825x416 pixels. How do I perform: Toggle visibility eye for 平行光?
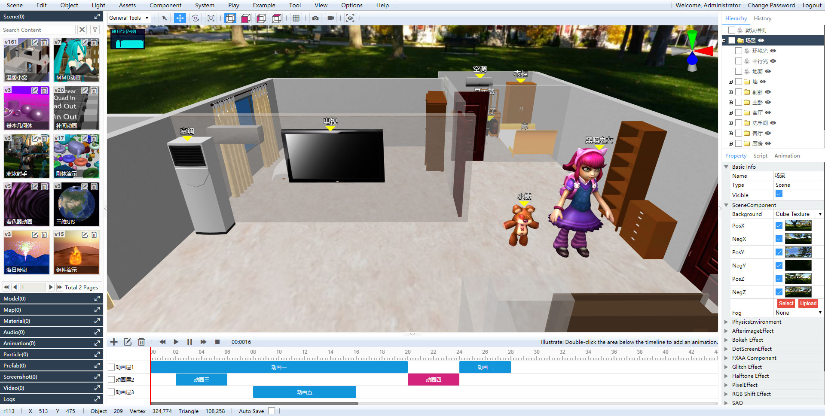click(x=773, y=61)
